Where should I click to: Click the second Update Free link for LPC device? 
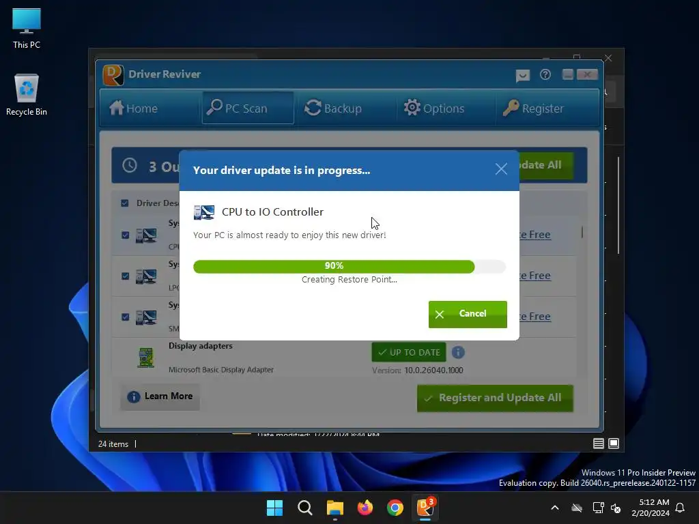(x=534, y=276)
